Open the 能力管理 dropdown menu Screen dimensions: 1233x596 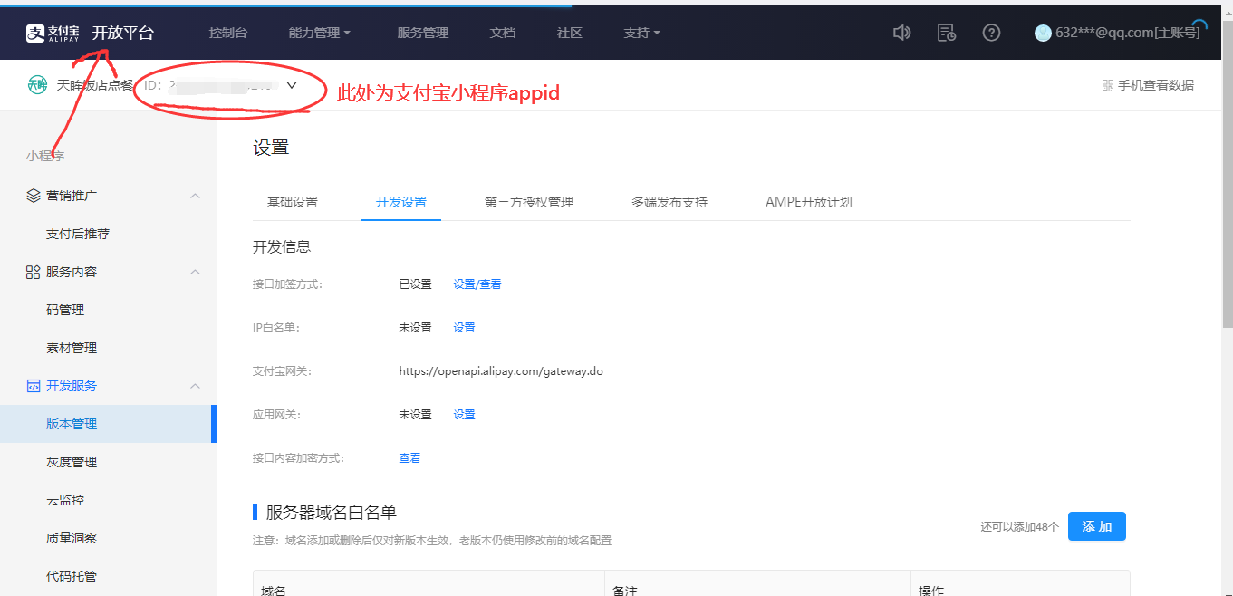tap(320, 33)
